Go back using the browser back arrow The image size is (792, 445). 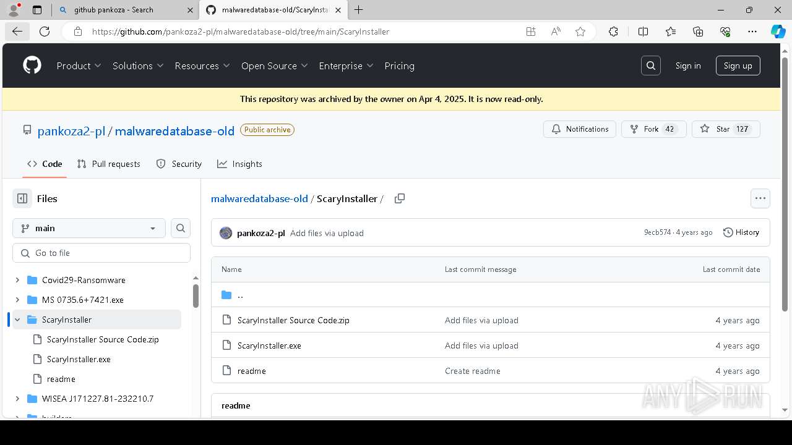point(17,32)
